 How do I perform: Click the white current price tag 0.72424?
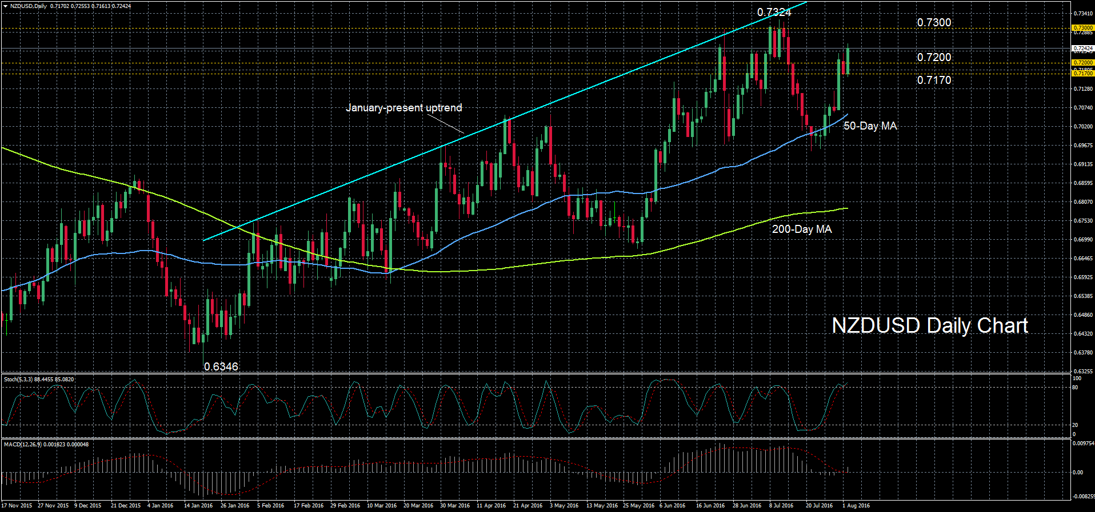pos(1082,49)
